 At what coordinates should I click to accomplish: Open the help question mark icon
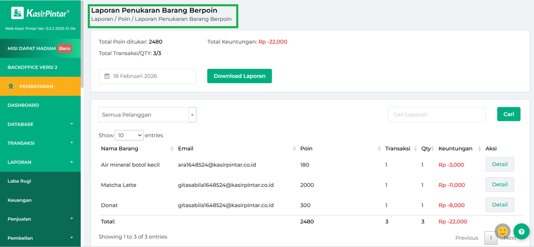click(521, 231)
